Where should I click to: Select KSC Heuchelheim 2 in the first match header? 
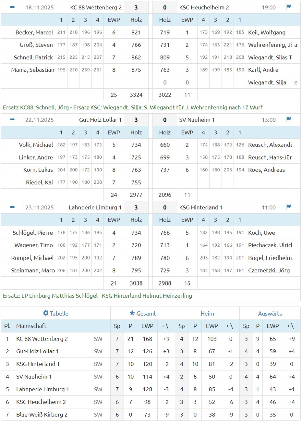(x=204, y=7)
